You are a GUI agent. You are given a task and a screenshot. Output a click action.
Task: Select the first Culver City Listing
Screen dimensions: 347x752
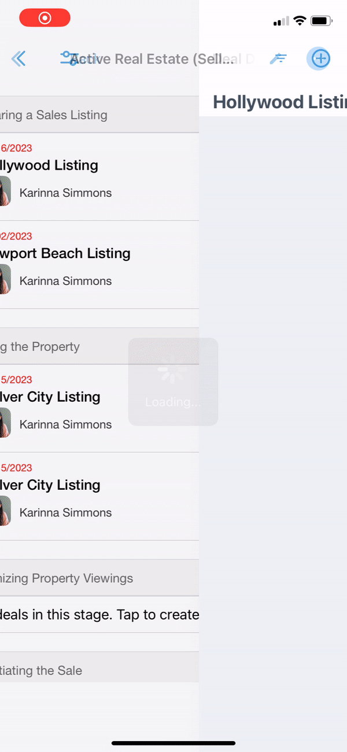[51, 397]
